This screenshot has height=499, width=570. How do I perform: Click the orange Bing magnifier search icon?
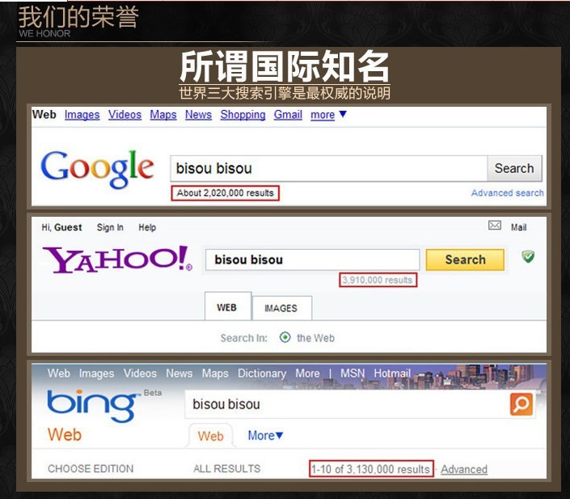point(521,404)
